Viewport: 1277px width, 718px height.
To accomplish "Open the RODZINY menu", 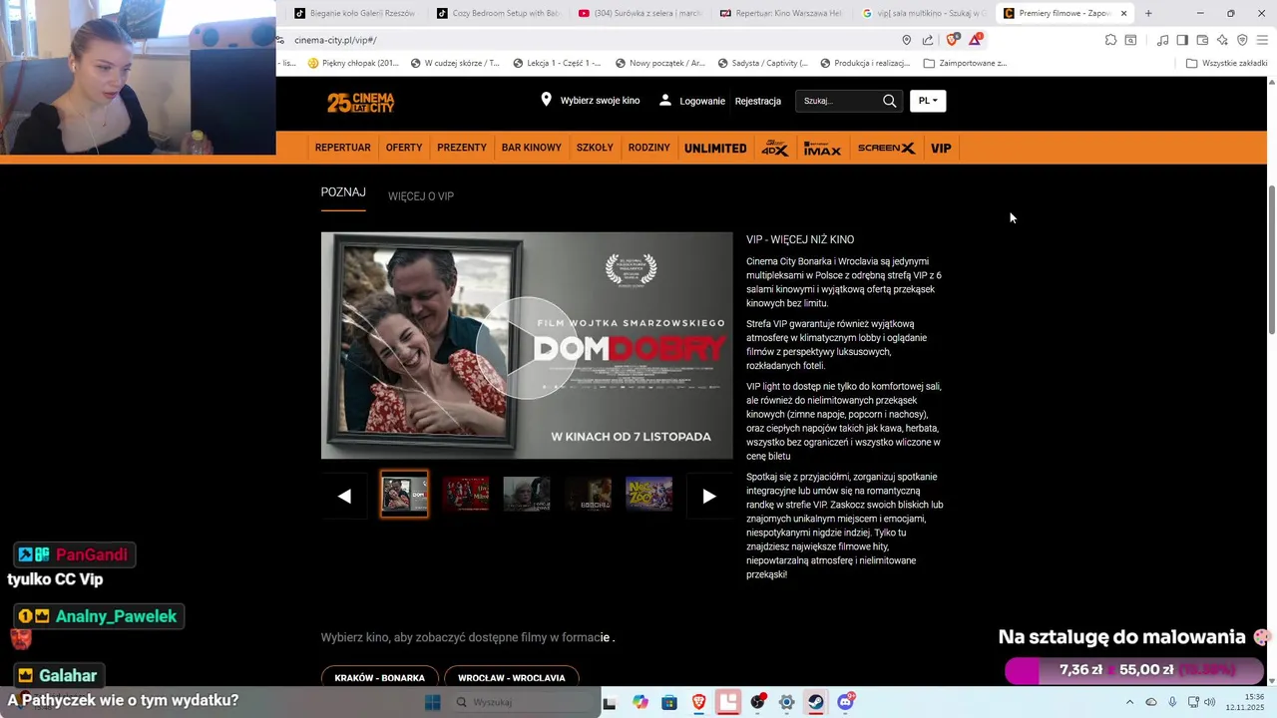I will pyautogui.click(x=649, y=148).
